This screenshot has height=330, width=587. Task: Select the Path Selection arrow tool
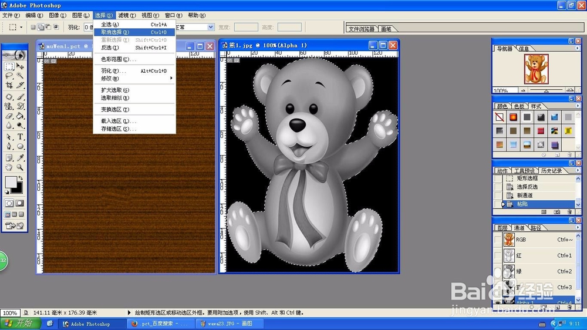coord(9,137)
